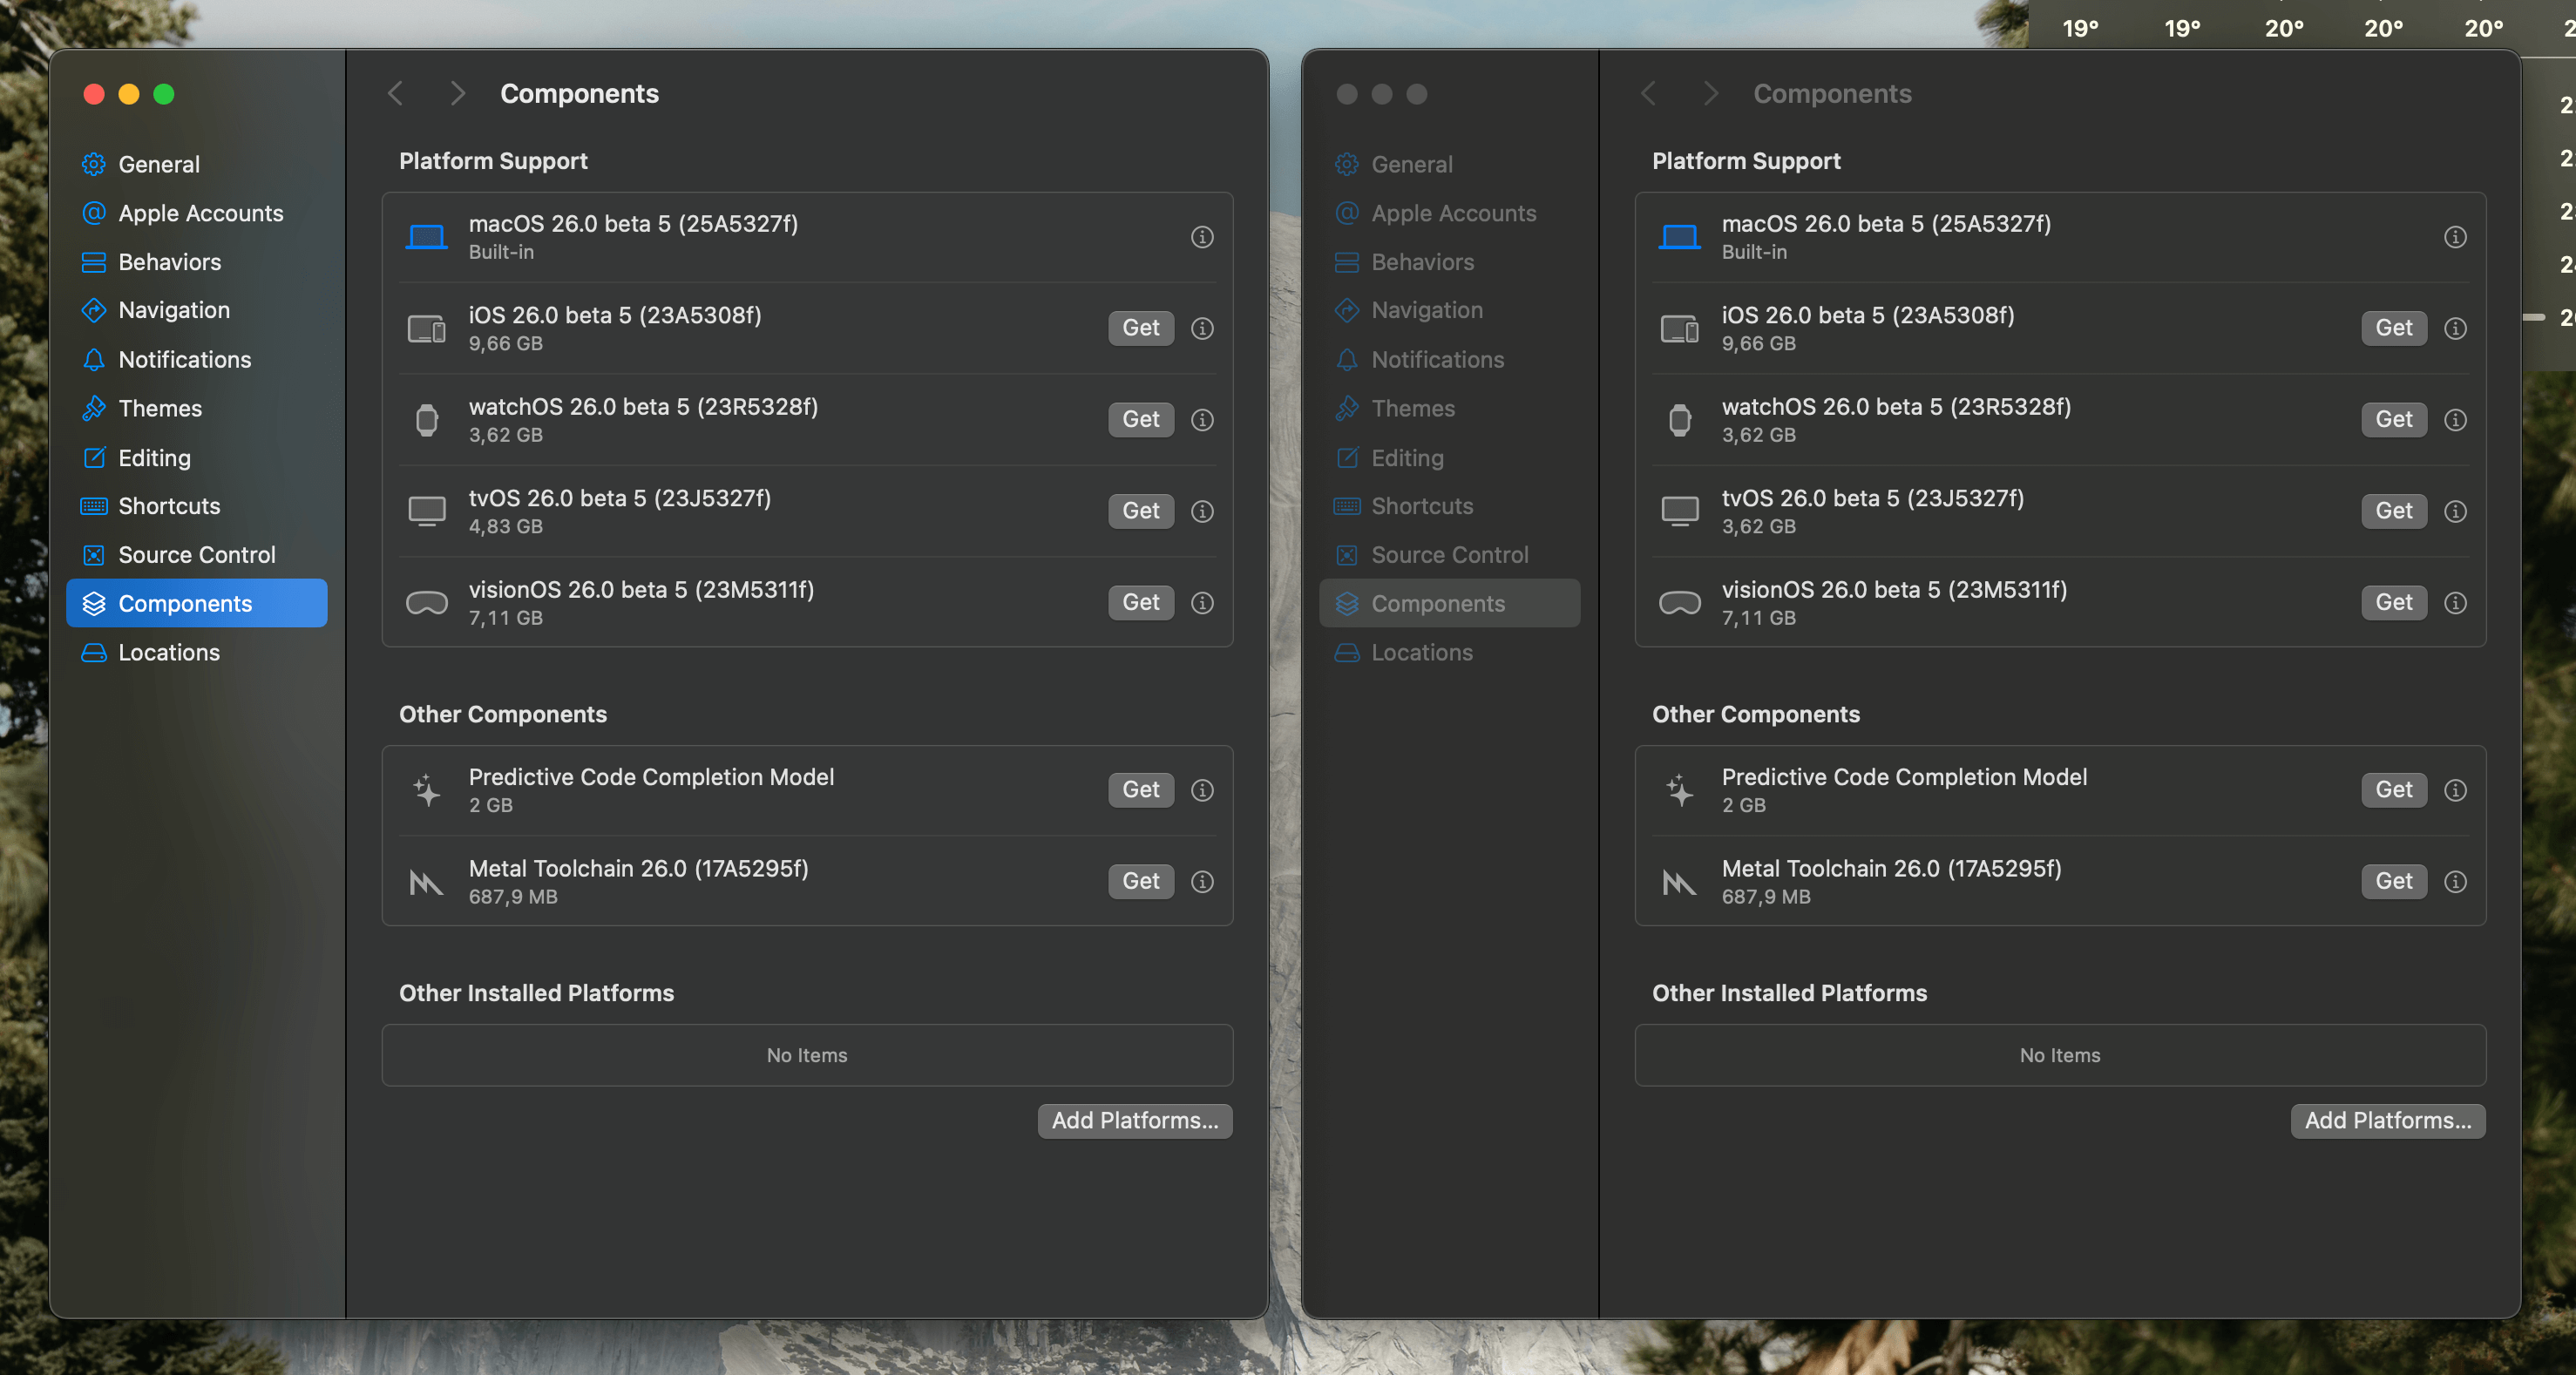Open Source Control in left window sidebar
The image size is (2576, 1375).
[197, 555]
